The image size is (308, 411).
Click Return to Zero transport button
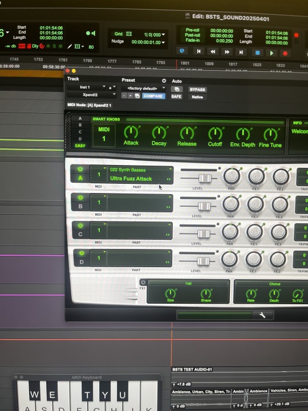(x=199, y=51)
